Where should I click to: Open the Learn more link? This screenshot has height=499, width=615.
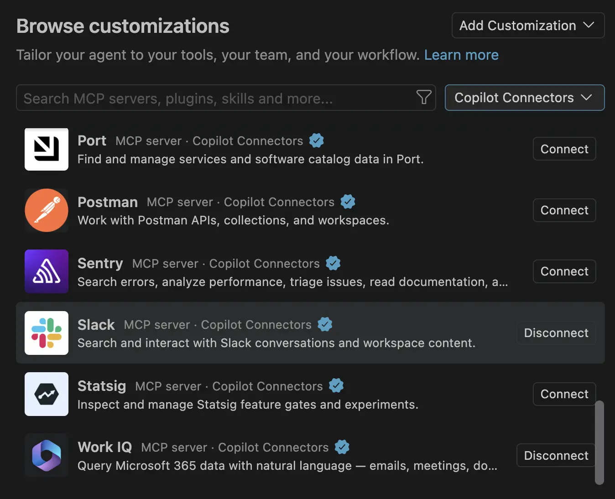(x=461, y=55)
